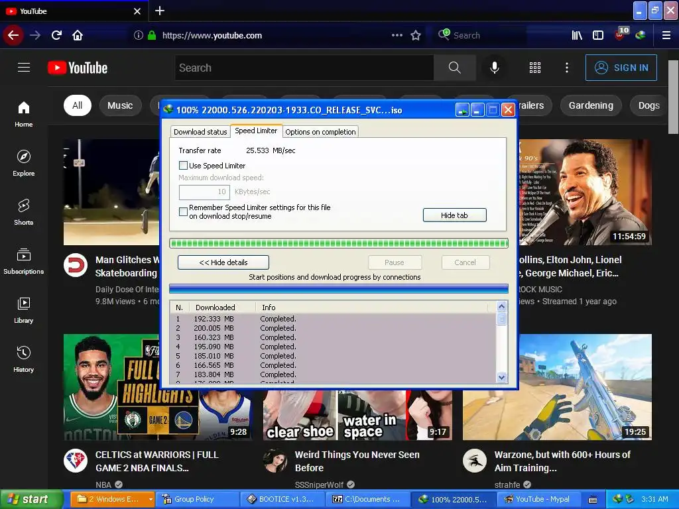Open the YouTube guide hamburger menu
The height and width of the screenshot is (509, 679).
point(24,68)
